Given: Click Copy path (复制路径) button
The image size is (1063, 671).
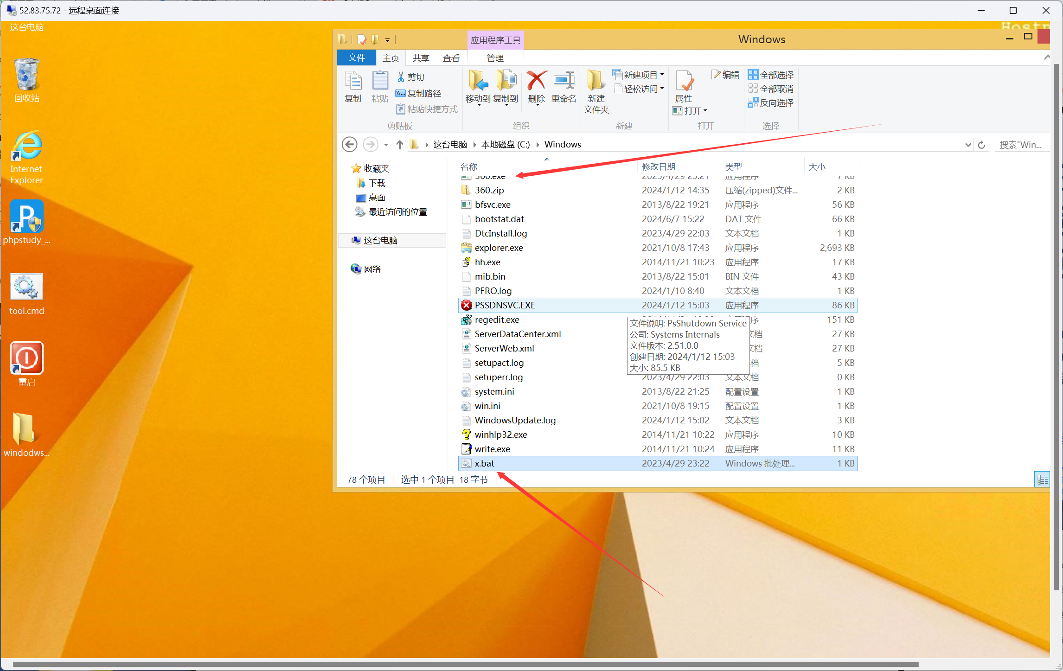Looking at the screenshot, I should tap(418, 93).
